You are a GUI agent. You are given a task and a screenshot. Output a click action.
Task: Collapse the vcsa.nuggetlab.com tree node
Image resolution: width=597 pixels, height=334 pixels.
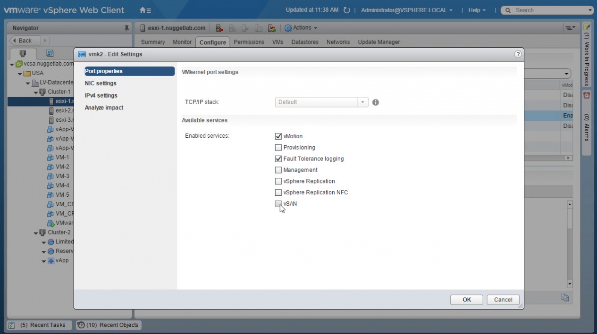[x=12, y=64]
